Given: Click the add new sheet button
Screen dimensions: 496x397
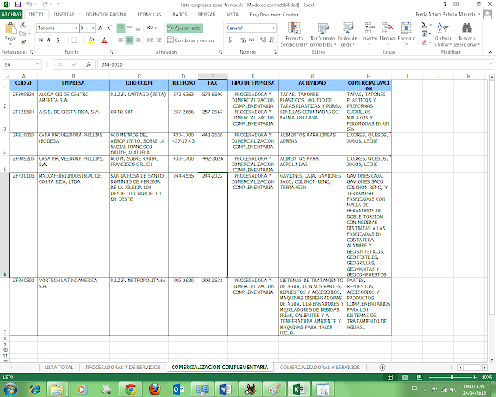Looking at the screenshot, I should point(382,368).
